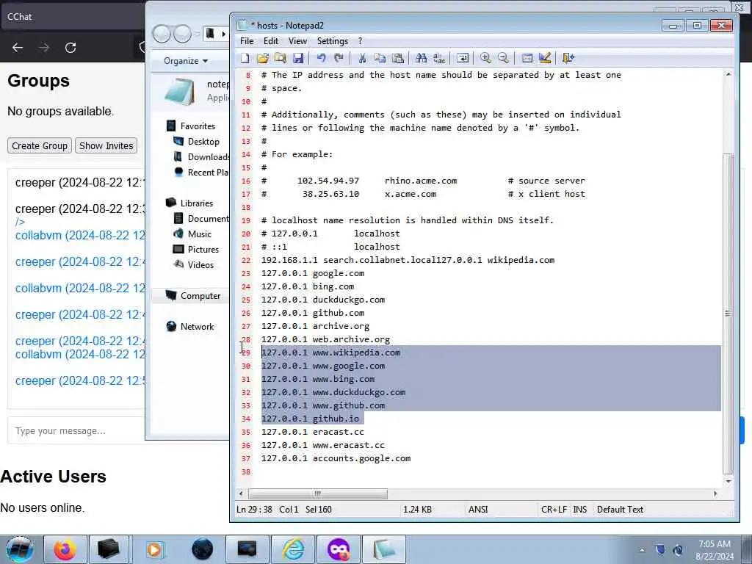752x564 pixels.
Task: Save the hosts file with floppy icon
Action: [298, 58]
